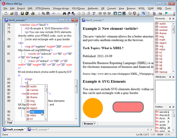Image resolution: width=177 pixels, height=138 pixels.
Task: Click the autocomplete list down arrow
Action: pyautogui.click(x=46, y=119)
